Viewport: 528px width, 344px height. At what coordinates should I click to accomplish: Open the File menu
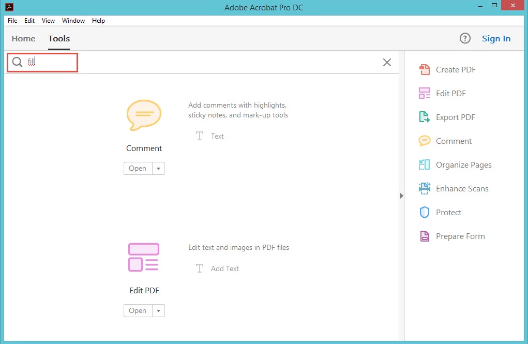point(12,21)
